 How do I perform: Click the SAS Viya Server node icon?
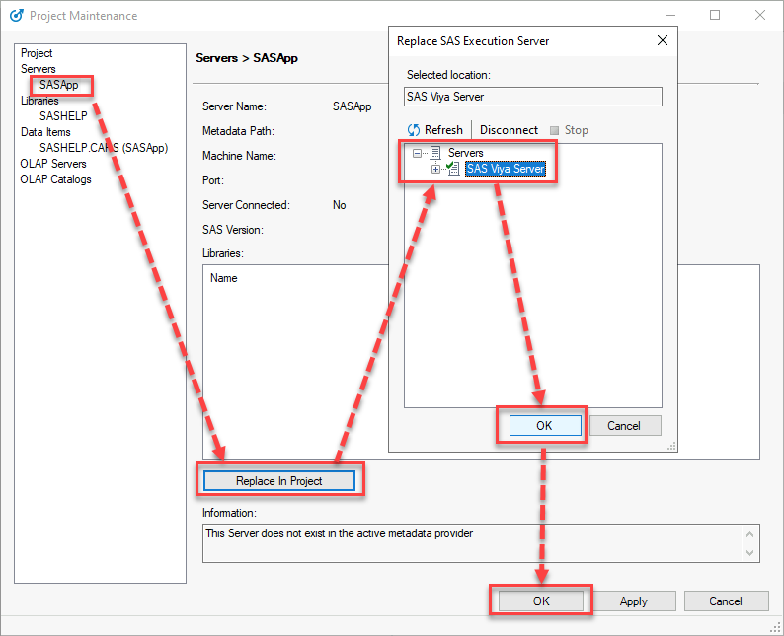coord(454,169)
